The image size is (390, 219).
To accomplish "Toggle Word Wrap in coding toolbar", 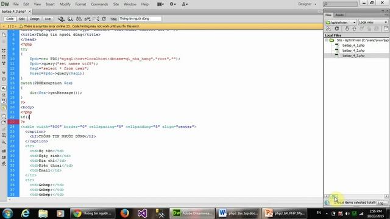I will (x=4, y=101).
